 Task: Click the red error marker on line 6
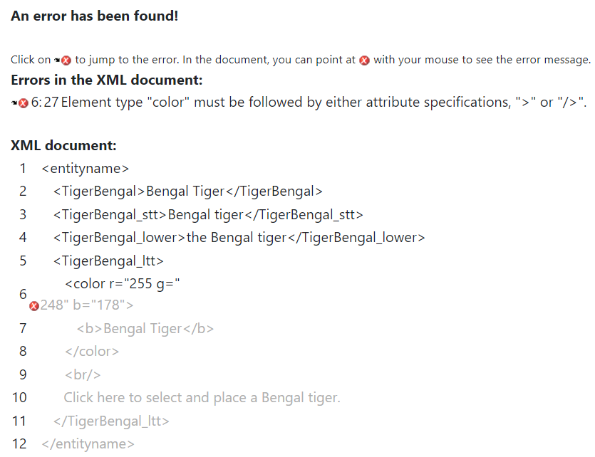pyautogui.click(x=33, y=306)
